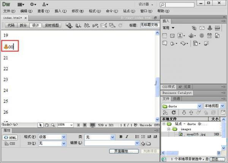Select the Hand tool in status bar
This screenshot has height=163, width=228.
(x=46, y=125)
